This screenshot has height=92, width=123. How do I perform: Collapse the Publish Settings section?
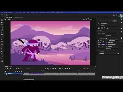tap(98, 31)
